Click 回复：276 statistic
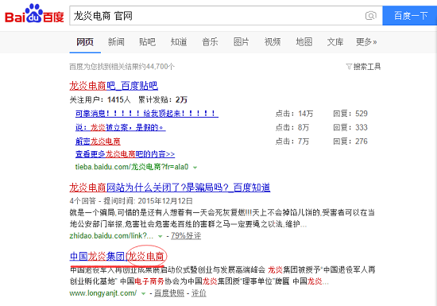 (x=350, y=141)
